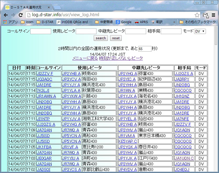Open destination repeater link JP1YJX A

tap(127, 96)
